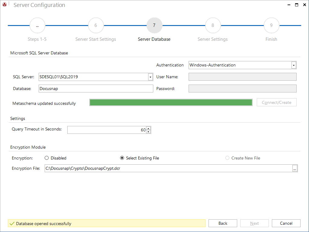Choose Select Existing File radio button
The width and height of the screenshot is (309, 232).
click(122, 158)
